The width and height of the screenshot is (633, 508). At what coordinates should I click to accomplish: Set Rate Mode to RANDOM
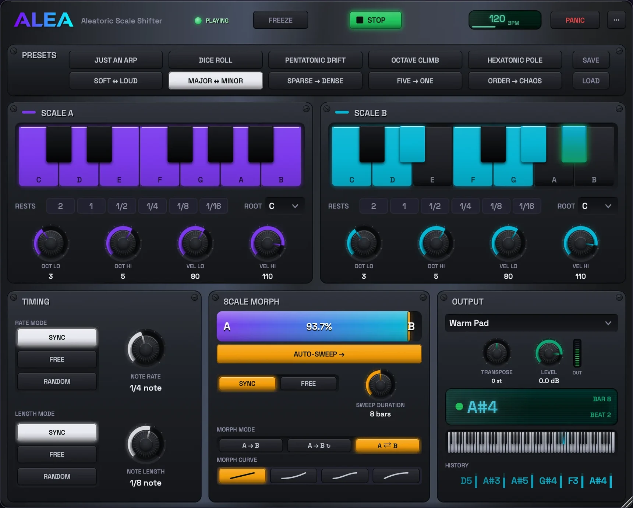tap(57, 381)
